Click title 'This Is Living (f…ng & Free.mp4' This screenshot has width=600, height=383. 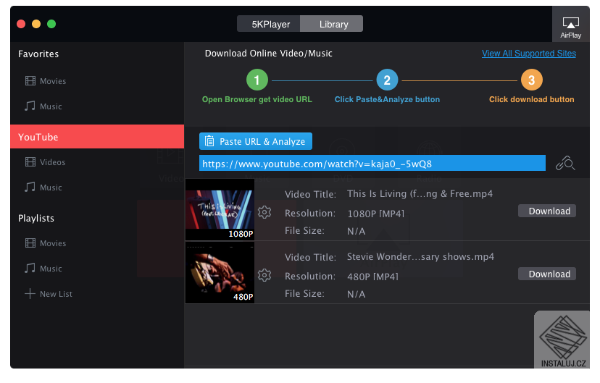(x=420, y=194)
